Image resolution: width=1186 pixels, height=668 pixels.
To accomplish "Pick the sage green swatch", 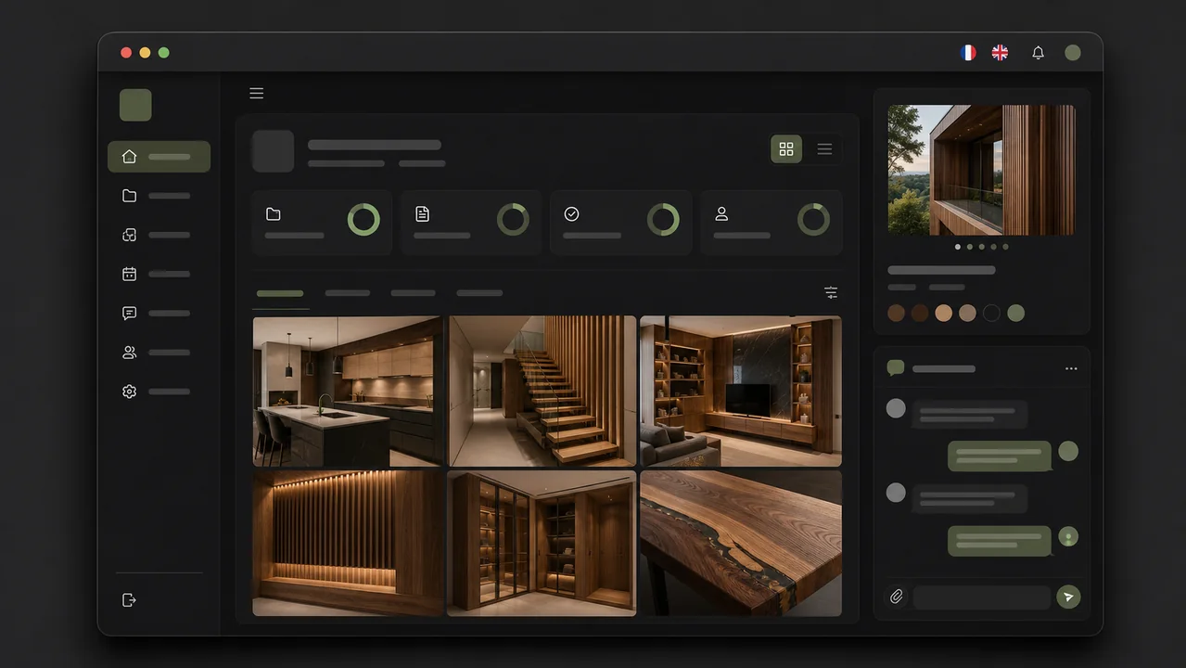I will coord(1016,313).
